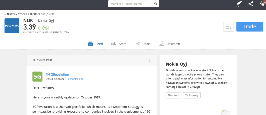Switch to the Chart tab
This screenshot has height=115, width=266.
(x=143, y=44)
